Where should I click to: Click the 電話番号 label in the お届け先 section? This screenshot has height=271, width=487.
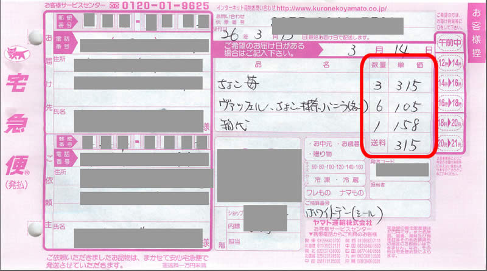click(63, 43)
